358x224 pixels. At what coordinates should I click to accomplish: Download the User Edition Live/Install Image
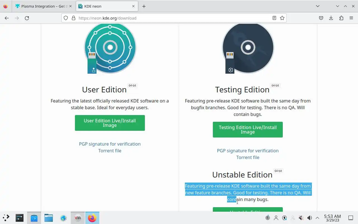pyautogui.click(x=110, y=123)
